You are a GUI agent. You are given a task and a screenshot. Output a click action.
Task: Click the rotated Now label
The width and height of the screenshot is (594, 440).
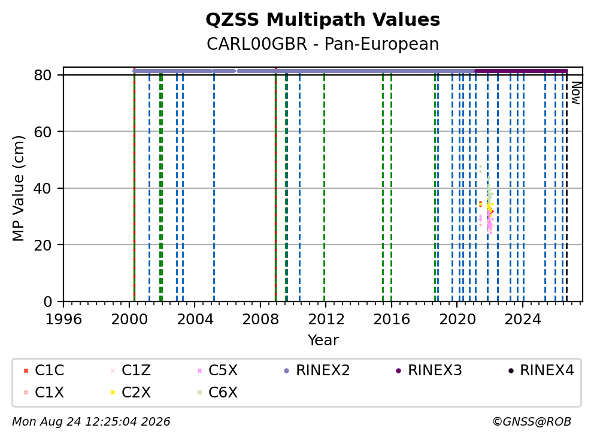point(576,94)
